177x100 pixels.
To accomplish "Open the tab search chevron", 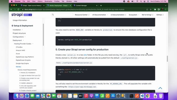I will coord(166,6).
